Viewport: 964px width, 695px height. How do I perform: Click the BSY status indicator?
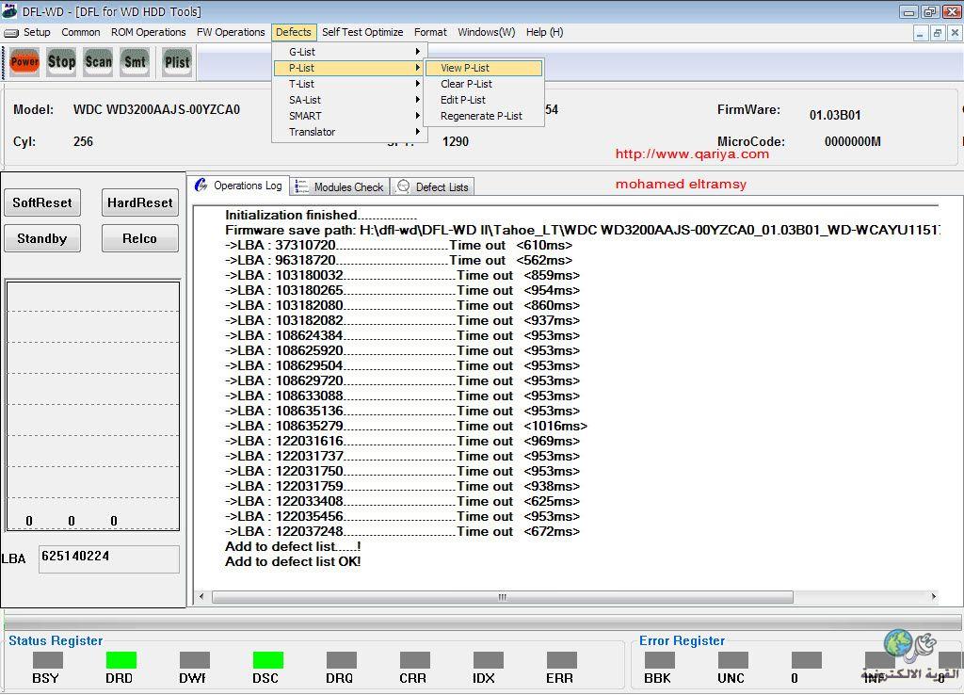coord(48,660)
